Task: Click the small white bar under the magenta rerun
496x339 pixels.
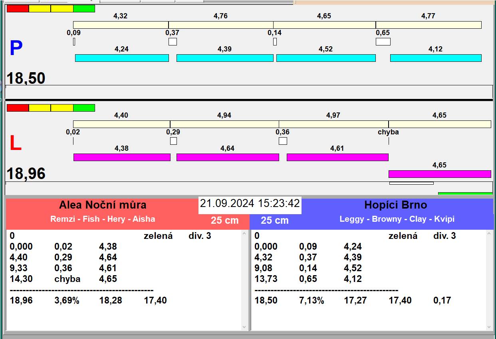Action: point(411,183)
